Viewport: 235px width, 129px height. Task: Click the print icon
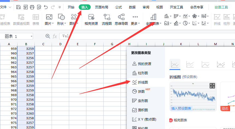[x=32, y=7]
